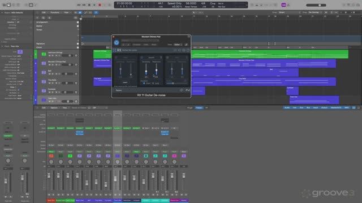362x203 pixels.
Task: Click the purple count-in button in the control bar
Action: coord(283,5)
